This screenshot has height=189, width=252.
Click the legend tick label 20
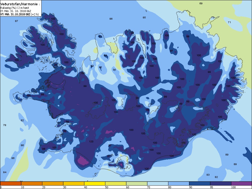click(44, 187)
